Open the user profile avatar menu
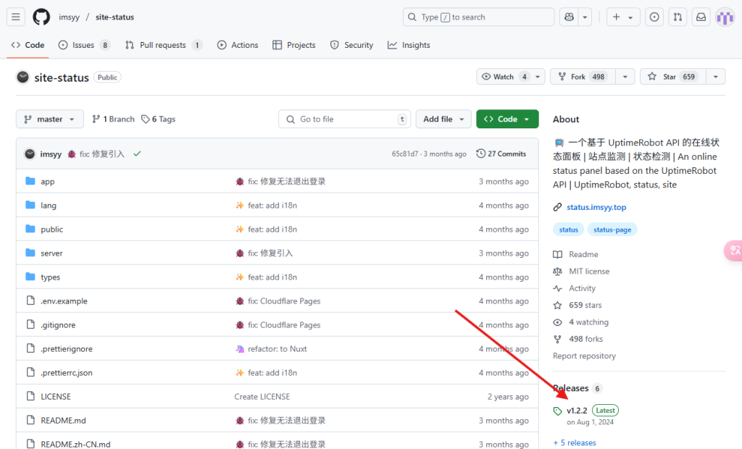The height and width of the screenshot is (449, 742). coord(725,17)
